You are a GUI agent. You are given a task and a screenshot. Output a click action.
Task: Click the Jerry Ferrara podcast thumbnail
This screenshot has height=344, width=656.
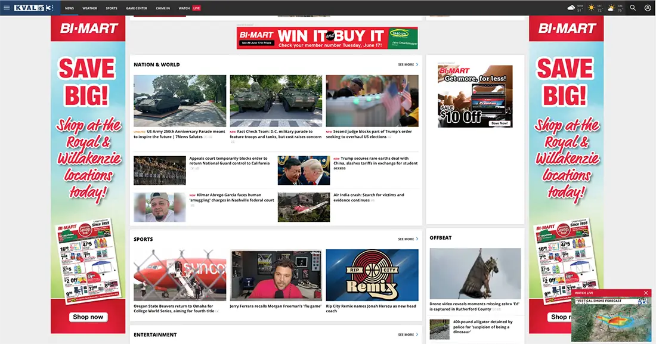pos(276,275)
